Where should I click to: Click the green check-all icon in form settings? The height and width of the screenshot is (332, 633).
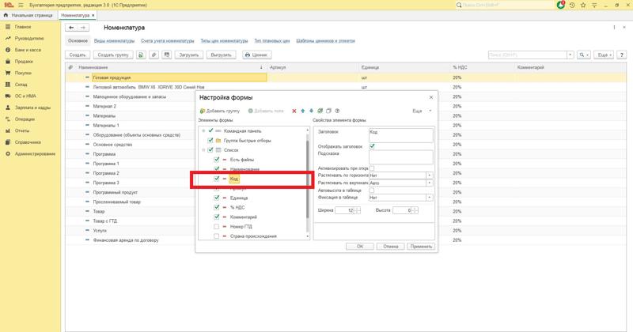[320, 111]
